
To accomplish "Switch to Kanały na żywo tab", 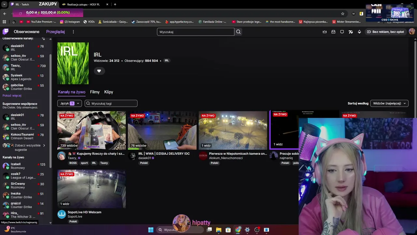I will tap(72, 92).
